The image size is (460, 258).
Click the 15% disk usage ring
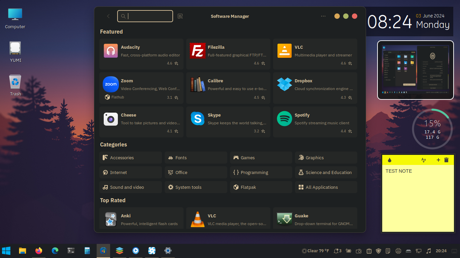432,129
